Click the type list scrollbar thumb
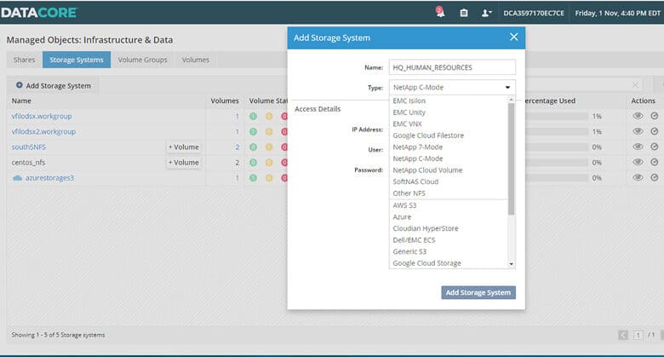 [x=511, y=159]
